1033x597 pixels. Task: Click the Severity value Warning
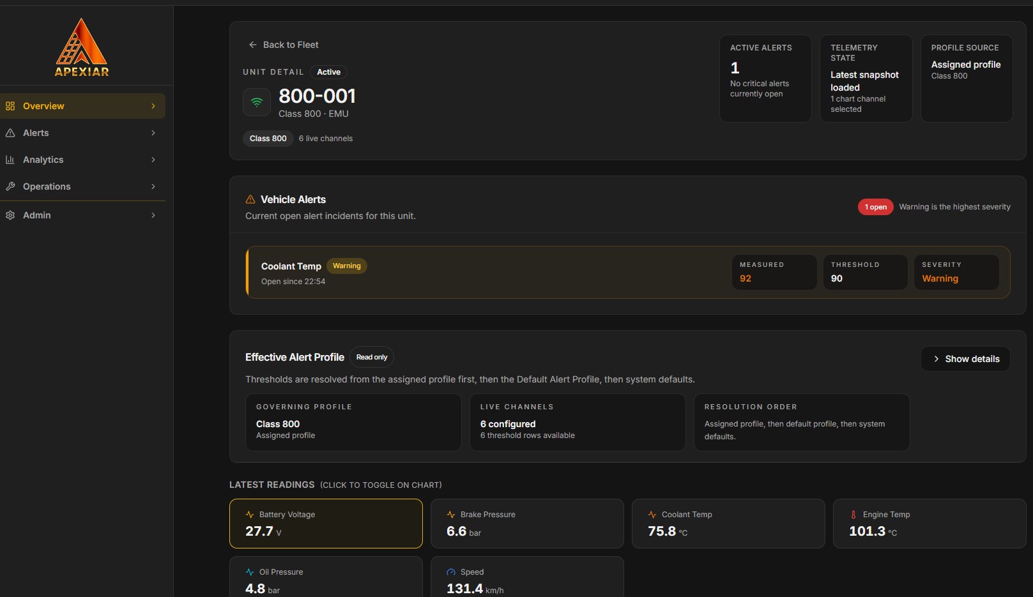pos(940,278)
